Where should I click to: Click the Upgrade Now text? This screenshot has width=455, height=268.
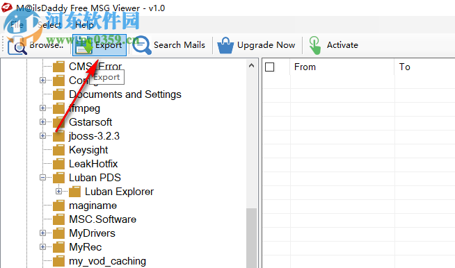coord(266,45)
